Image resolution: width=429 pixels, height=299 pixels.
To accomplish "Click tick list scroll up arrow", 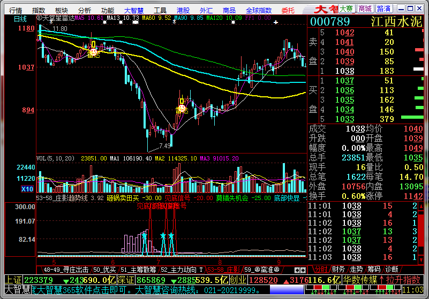I will click(421, 206).
